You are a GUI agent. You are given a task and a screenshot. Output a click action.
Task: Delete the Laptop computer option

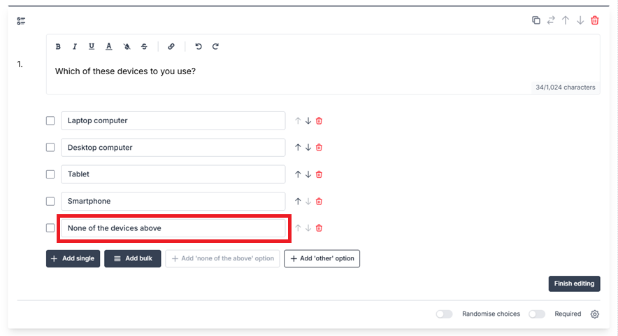click(319, 121)
